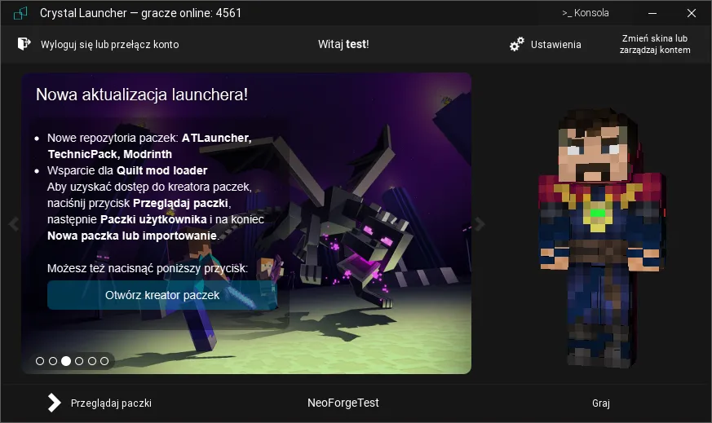Image resolution: width=712 pixels, height=423 pixels.
Task: Click the Crystal Launcher logo icon
Action: click(20, 14)
